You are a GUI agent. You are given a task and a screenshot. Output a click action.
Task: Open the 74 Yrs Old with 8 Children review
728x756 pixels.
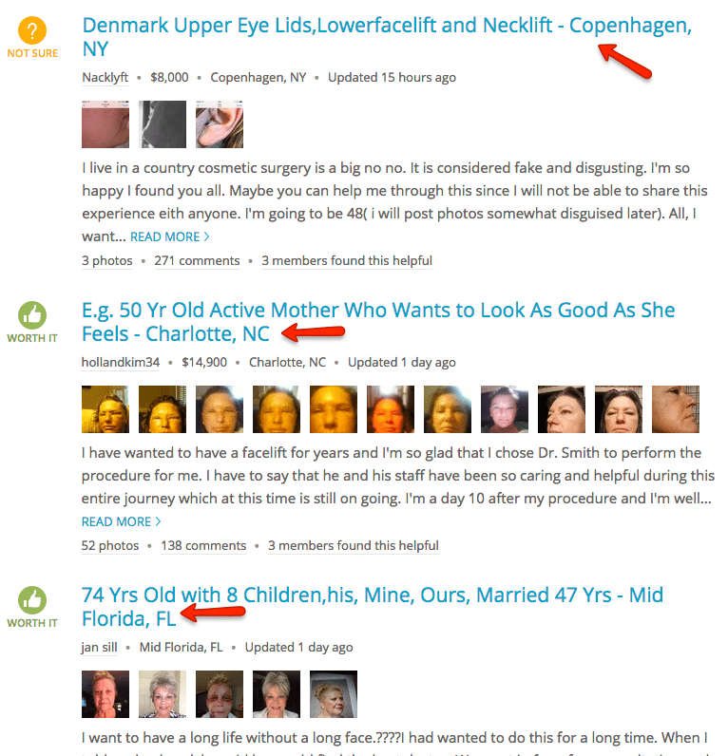pyautogui.click(x=373, y=607)
